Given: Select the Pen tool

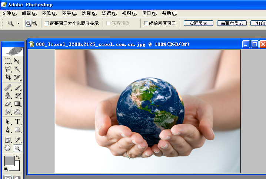Looking at the screenshot, I should (8, 130).
